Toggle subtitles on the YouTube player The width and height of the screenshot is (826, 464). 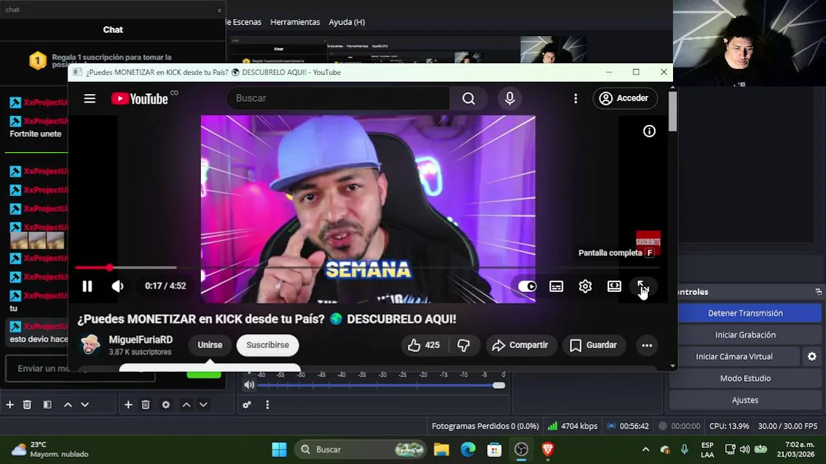(x=556, y=286)
